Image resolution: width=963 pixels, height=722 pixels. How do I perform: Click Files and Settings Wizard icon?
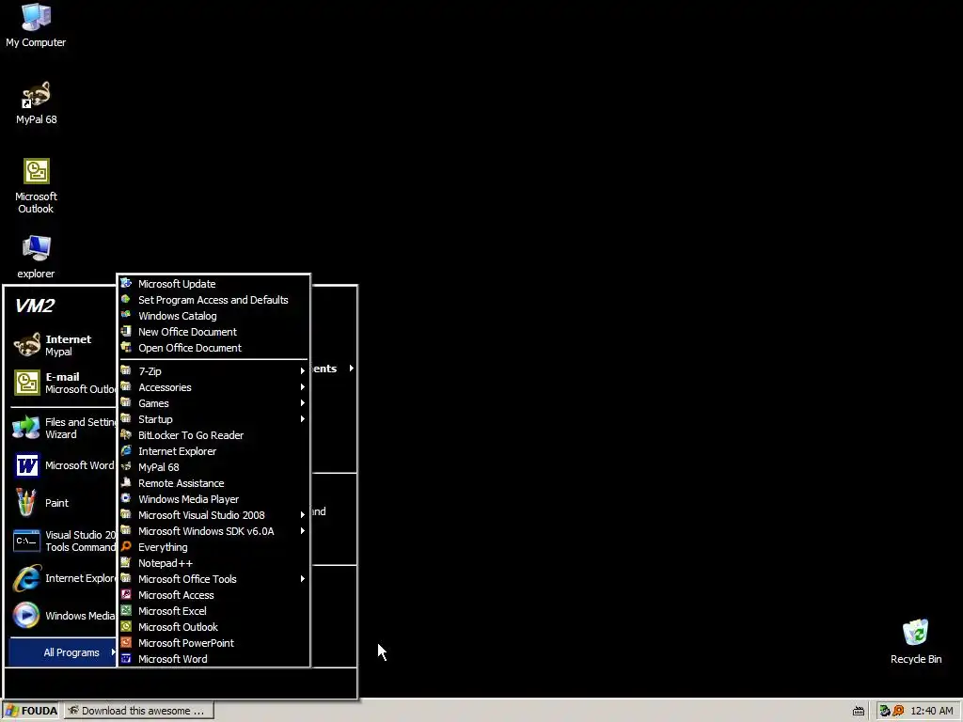[26, 428]
